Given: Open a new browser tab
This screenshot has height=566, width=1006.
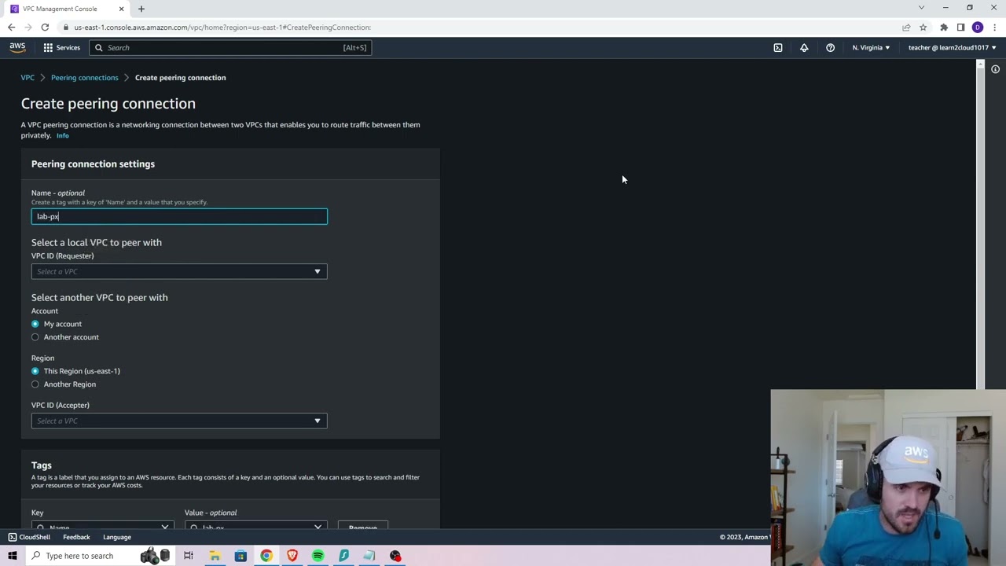Looking at the screenshot, I should click(141, 9).
